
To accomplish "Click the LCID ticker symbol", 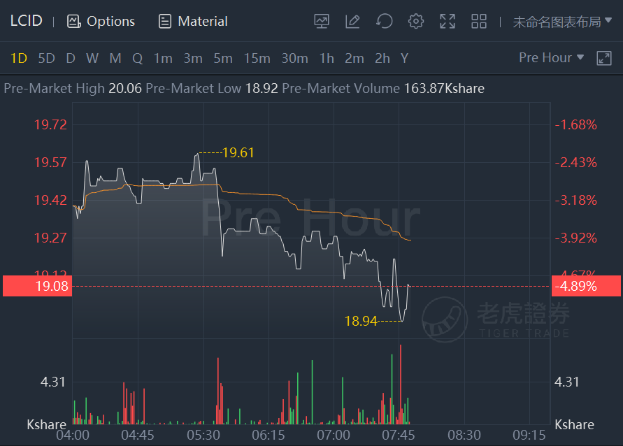I will click(27, 21).
